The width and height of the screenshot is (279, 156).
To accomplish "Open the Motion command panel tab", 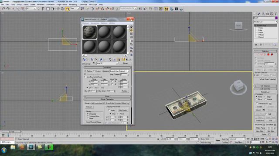I will tap(267, 14).
